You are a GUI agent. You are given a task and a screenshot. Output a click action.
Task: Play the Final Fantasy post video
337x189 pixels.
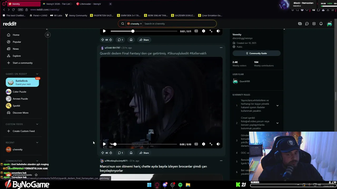point(104,144)
